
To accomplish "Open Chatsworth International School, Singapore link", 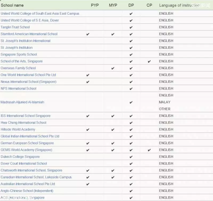I will (x=31, y=170).
